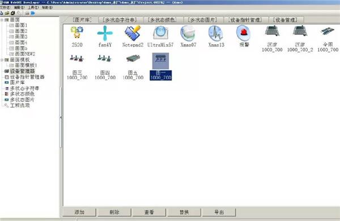Collapse the 画面 tree node
Image resolution: width=340 pixels, height=221 pixels.
(x=2, y=20)
